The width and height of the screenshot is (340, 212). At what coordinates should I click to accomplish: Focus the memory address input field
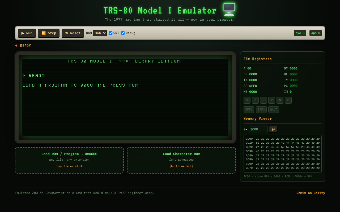coord(258,129)
